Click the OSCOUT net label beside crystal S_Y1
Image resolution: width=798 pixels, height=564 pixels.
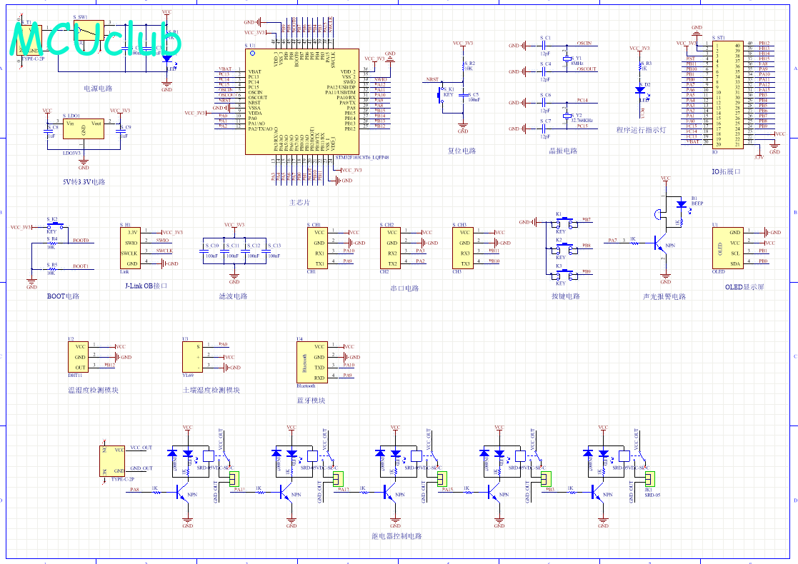tap(587, 69)
